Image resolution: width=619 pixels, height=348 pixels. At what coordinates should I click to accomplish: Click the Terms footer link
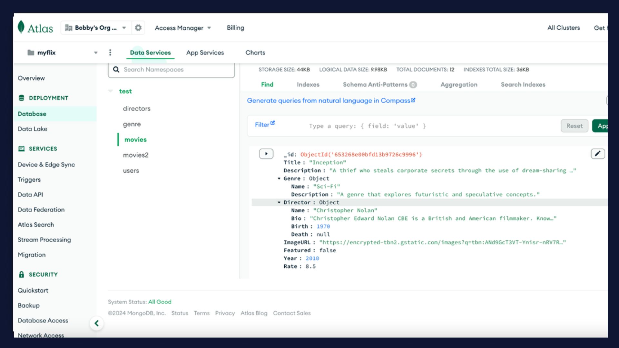[202, 313]
